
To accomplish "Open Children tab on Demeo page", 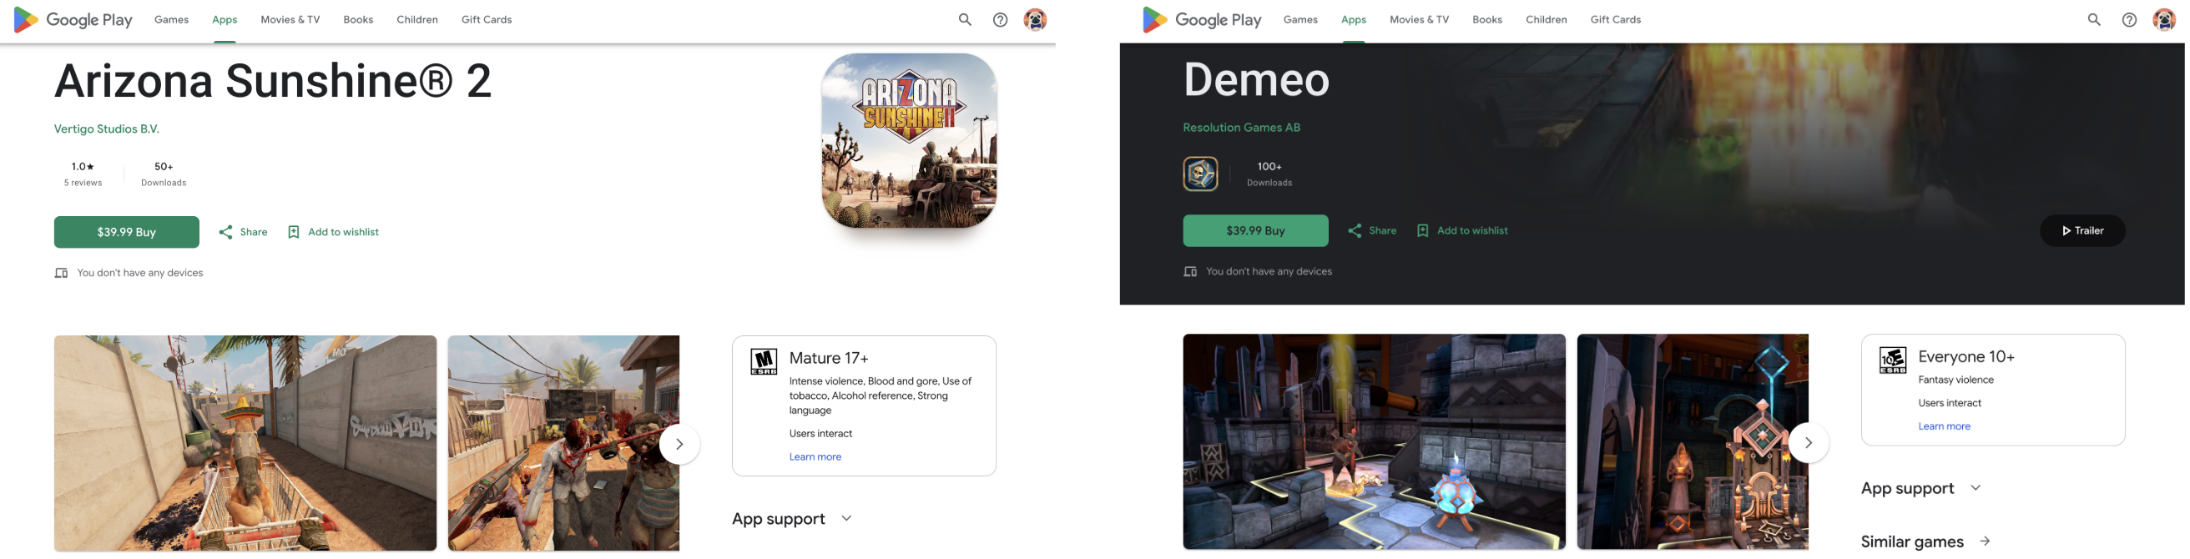I will point(1546,19).
